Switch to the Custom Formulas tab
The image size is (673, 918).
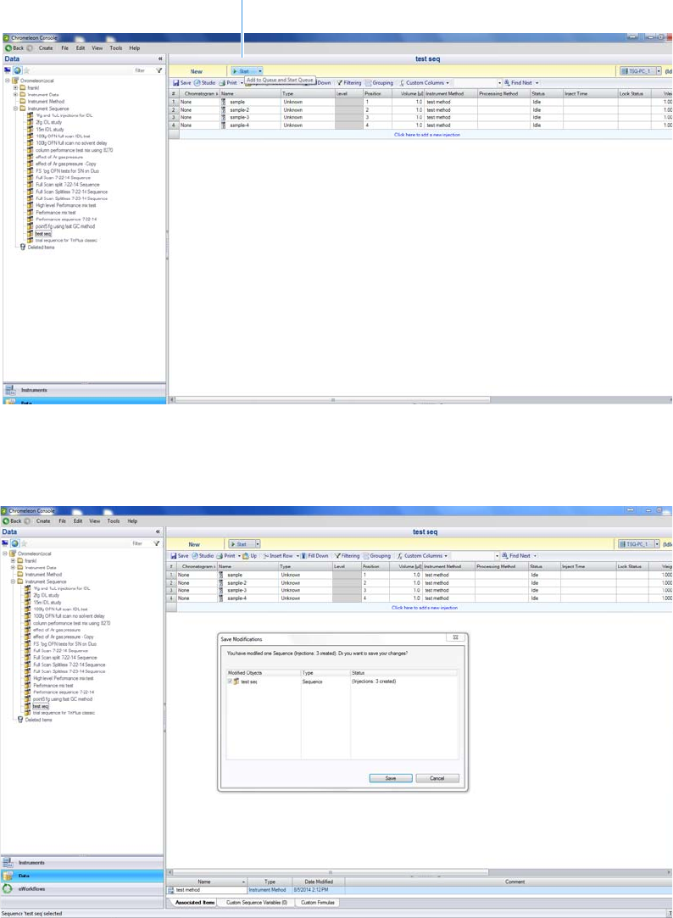tap(317, 902)
